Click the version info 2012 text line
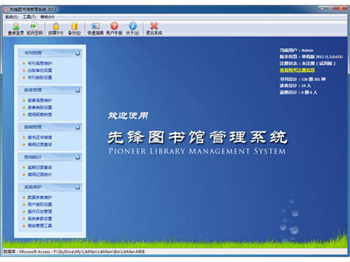350x262 pixels. point(311,57)
